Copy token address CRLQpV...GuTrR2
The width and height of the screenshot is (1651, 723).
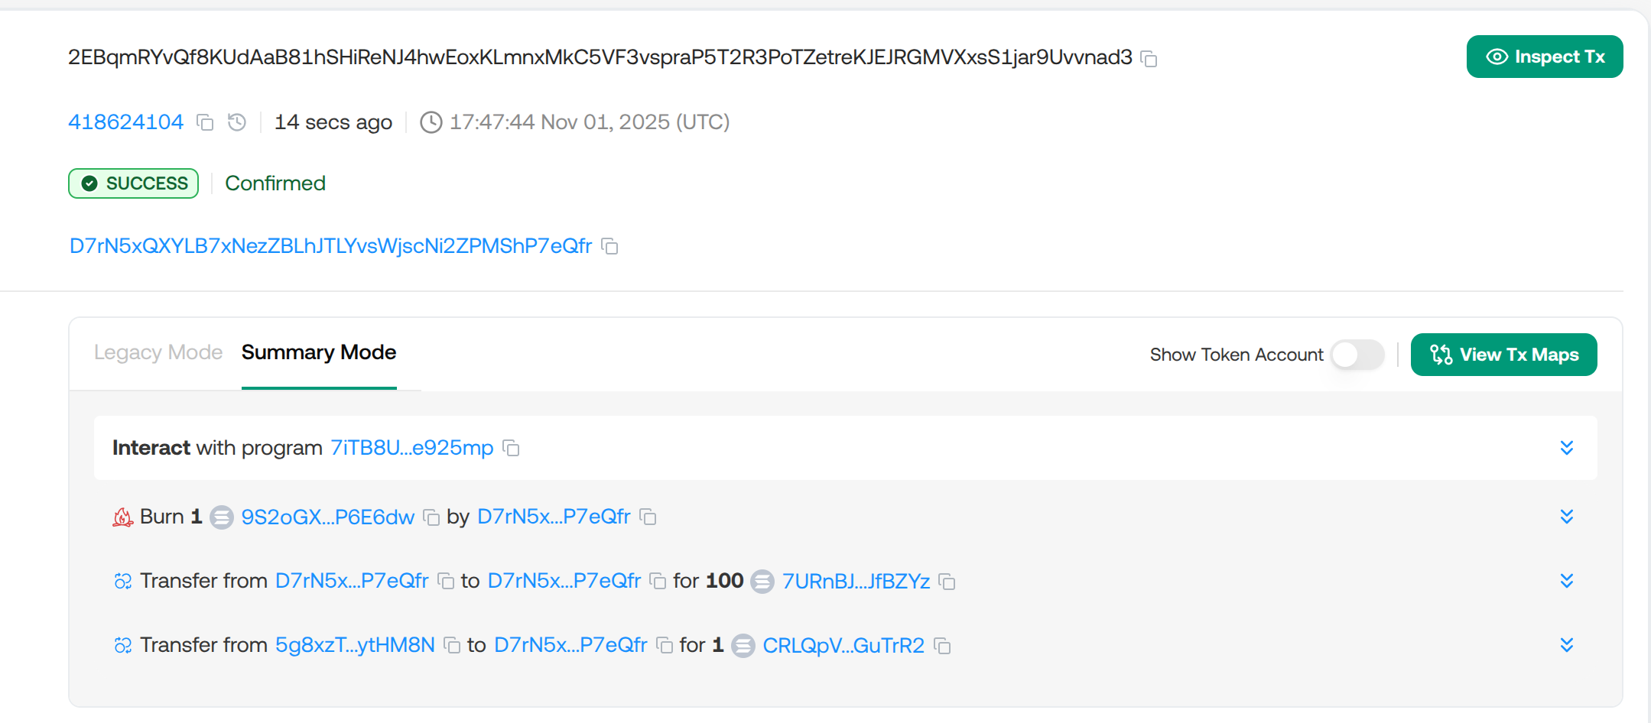coord(943,646)
